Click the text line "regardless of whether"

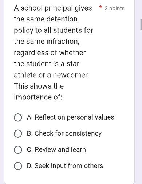(x=50, y=53)
